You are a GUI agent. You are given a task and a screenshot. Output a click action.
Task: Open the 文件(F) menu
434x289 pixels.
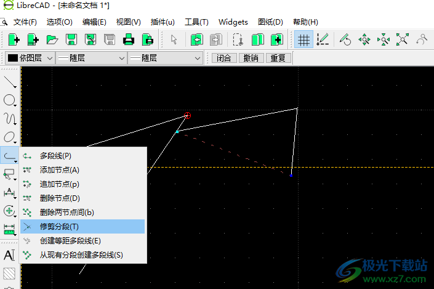[x=25, y=22]
